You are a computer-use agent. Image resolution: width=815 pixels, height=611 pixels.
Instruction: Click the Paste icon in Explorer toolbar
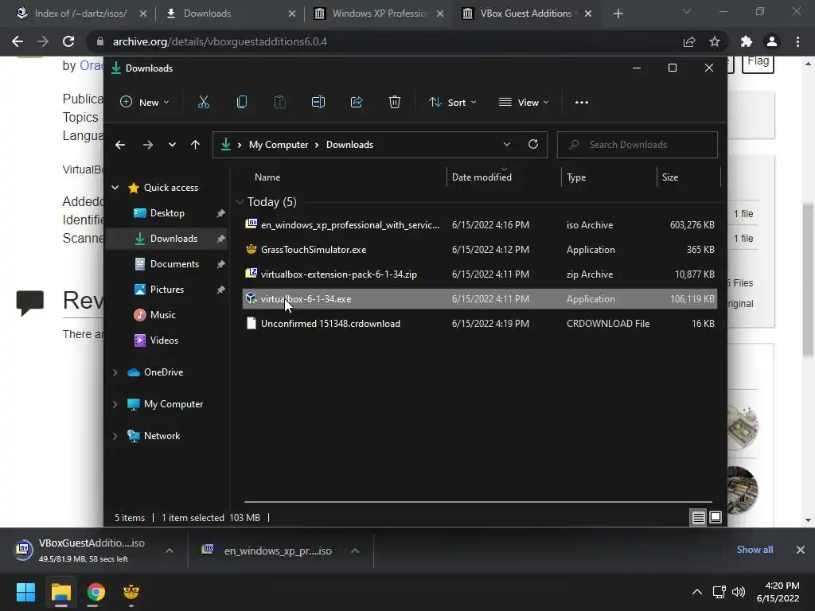point(279,103)
